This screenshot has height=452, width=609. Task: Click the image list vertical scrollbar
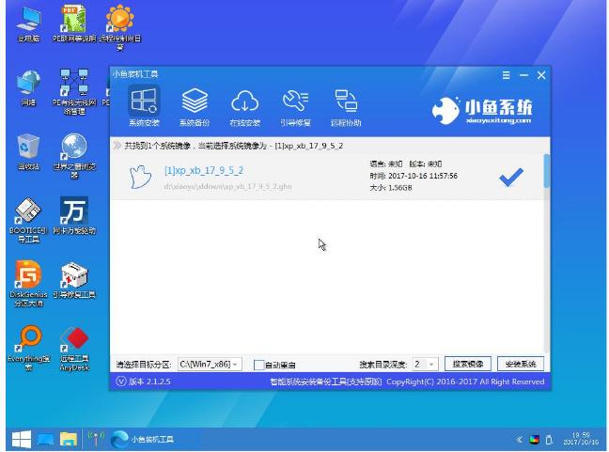click(x=547, y=172)
